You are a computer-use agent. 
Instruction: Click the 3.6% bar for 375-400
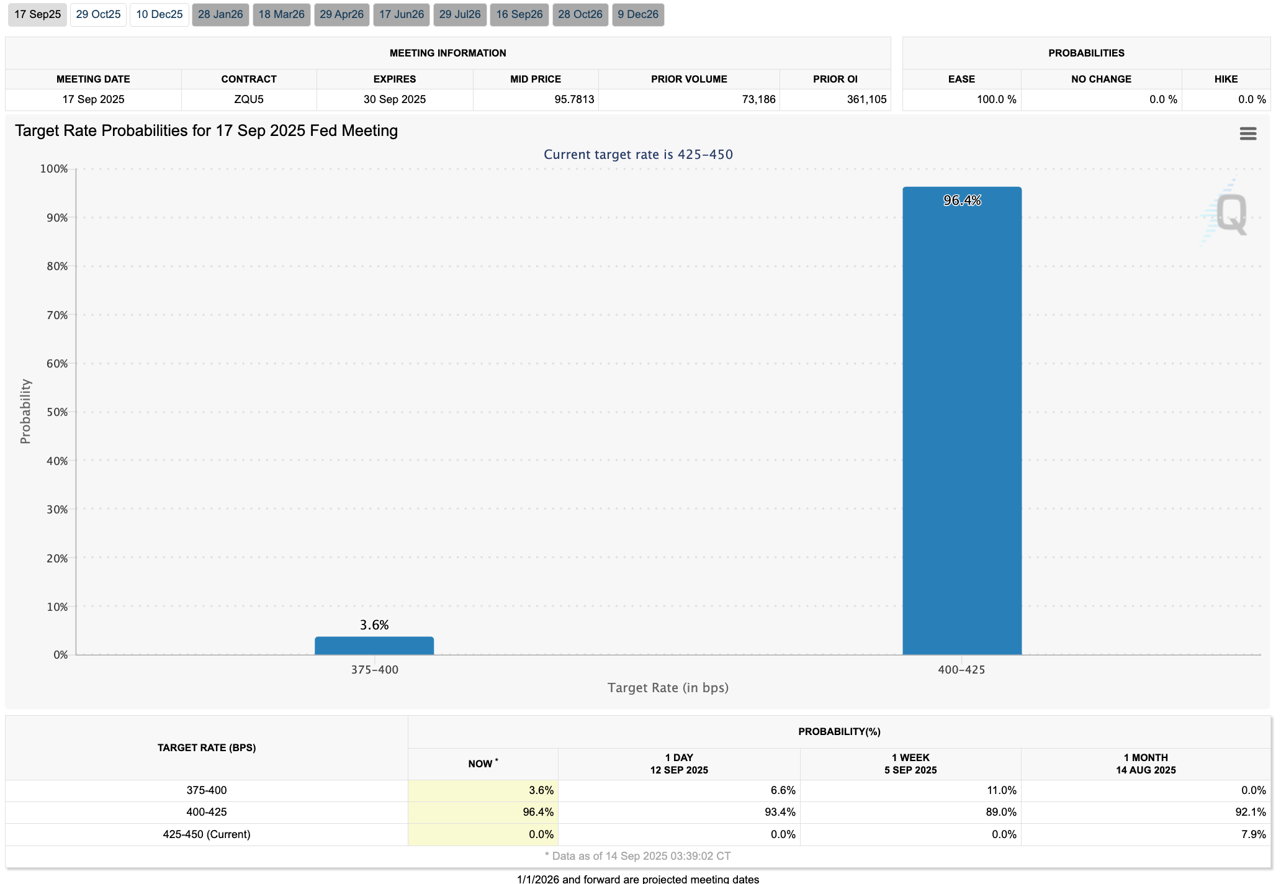click(x=374, y=646)
